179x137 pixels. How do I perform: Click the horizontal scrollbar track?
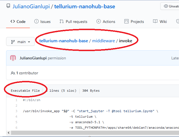(x=95, y=133)
